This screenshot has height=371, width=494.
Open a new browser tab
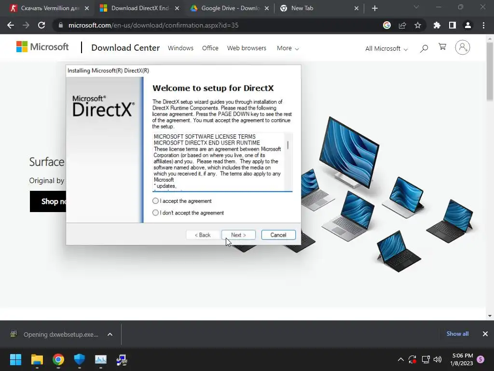(x=374, y=8)
